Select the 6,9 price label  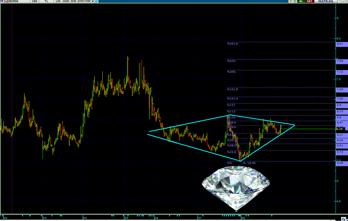342,105
